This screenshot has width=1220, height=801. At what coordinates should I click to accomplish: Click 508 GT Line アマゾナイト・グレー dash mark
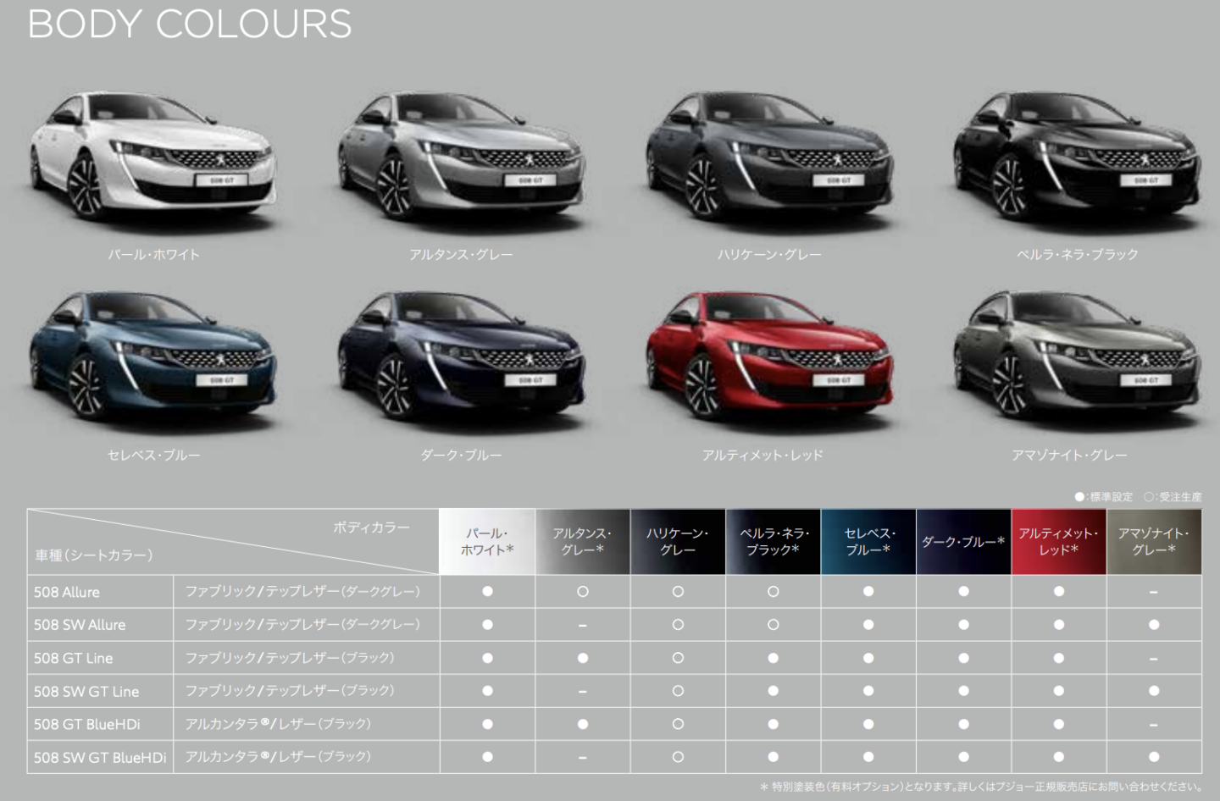point(1154,658)
